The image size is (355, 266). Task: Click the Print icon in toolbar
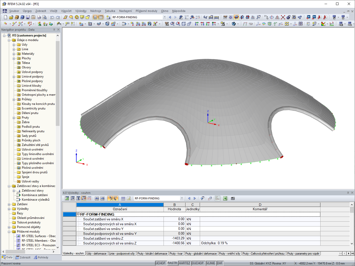(39, 17)
